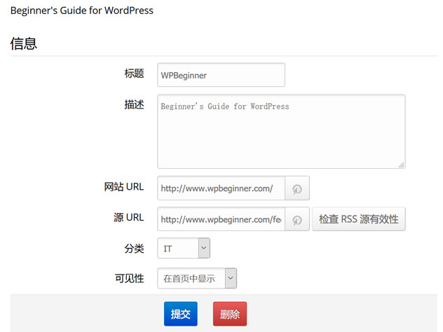Click the 可见性 label

130,278
